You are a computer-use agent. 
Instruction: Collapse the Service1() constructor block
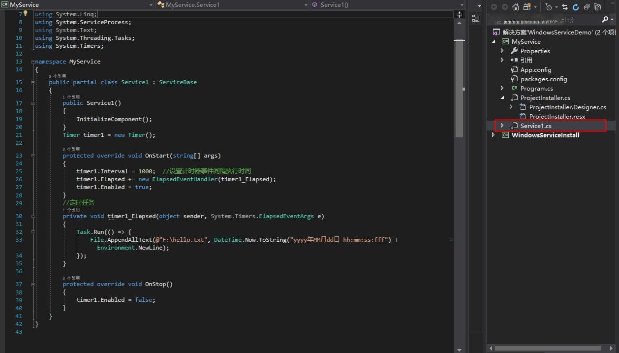(x=32, y=103)
